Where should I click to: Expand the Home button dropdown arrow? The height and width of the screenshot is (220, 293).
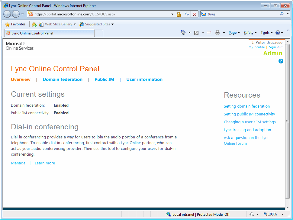coord(189,33)
